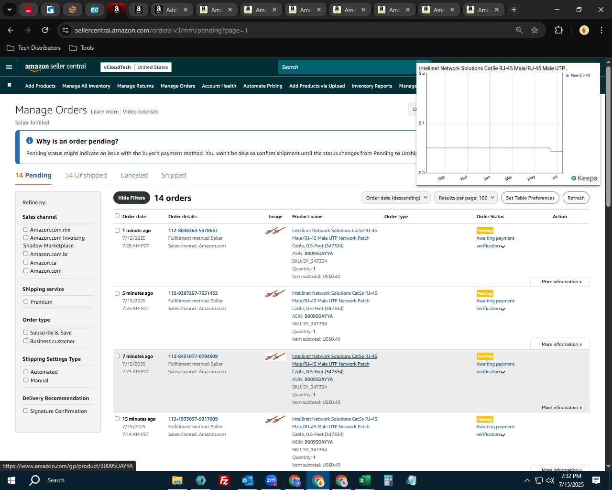The image size is (612, 490).
Task: Expand More information for order 112-8048364-5378637
Action: [x=560, y=282]
